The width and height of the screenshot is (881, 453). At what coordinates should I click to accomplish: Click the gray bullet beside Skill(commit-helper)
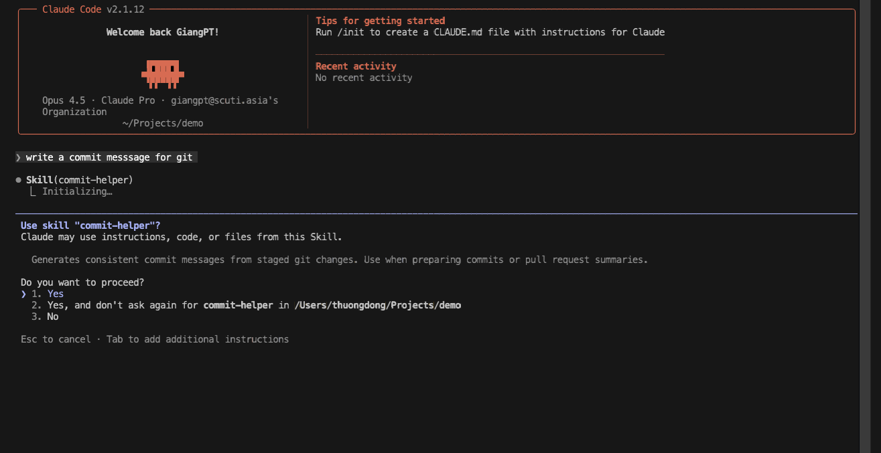(x=18, y=180)
